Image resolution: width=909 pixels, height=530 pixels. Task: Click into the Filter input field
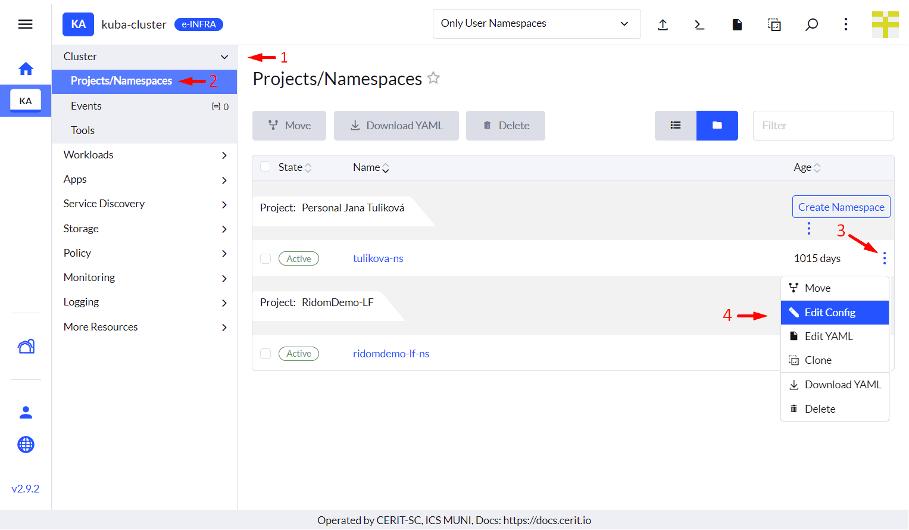pos(823,126)
